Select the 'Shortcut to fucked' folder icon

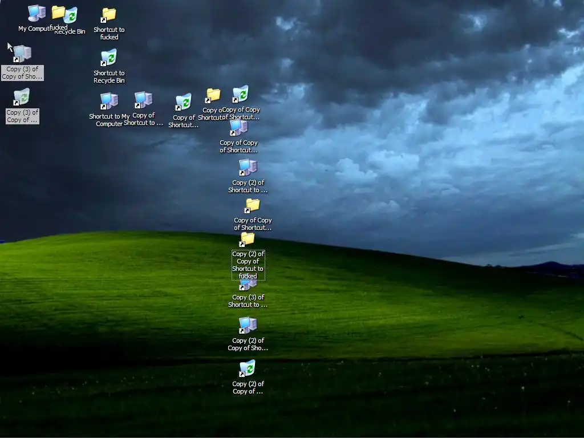click(109, 15)
